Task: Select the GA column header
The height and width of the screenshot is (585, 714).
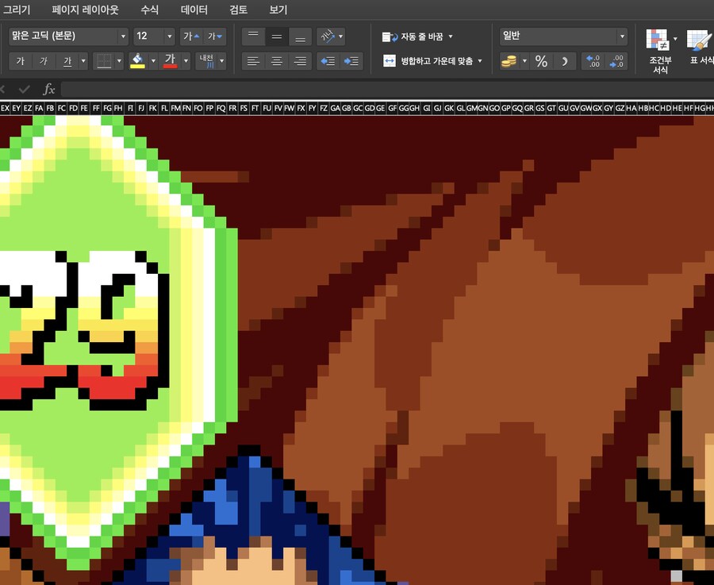Action: tap(334, 108)
